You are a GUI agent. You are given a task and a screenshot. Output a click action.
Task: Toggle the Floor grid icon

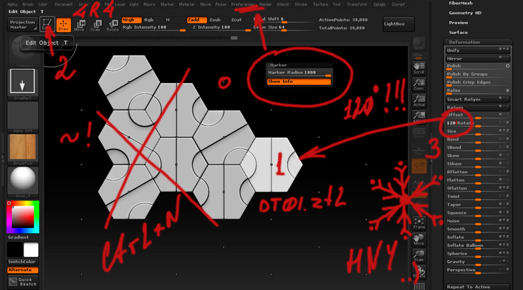coord(419,150)
